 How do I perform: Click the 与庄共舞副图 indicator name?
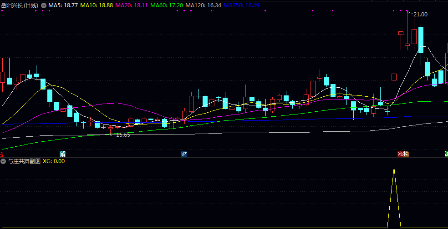(24, 161)
